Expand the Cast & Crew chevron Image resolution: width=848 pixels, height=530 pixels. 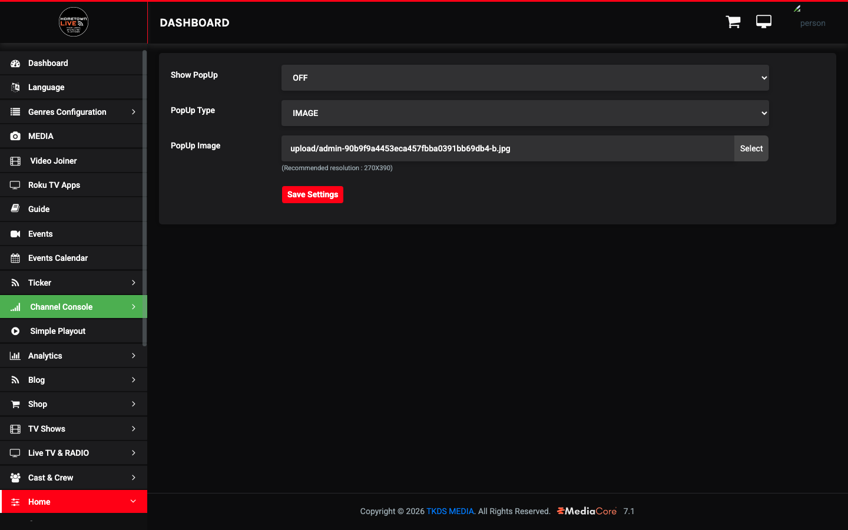pos(134,478)
